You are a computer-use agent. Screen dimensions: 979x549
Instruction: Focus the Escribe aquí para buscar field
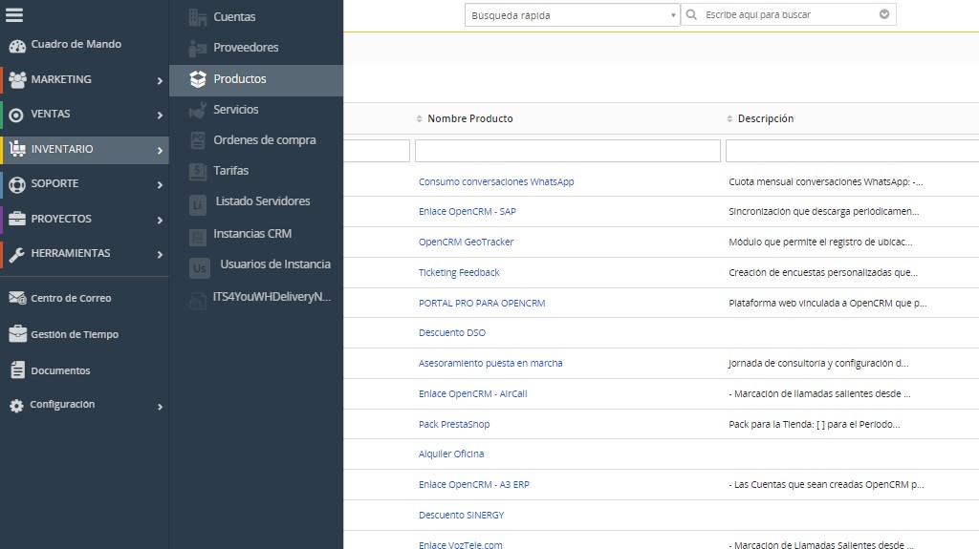tap(789, 14)
